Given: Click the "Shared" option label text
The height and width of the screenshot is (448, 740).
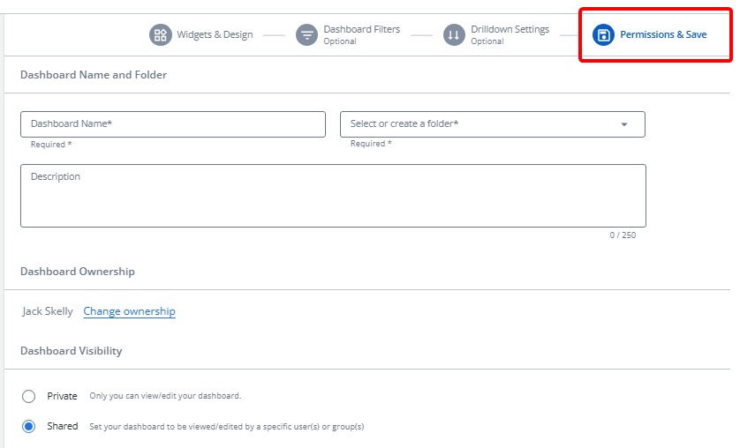Looking at the screenshot, I should [62, 426].
